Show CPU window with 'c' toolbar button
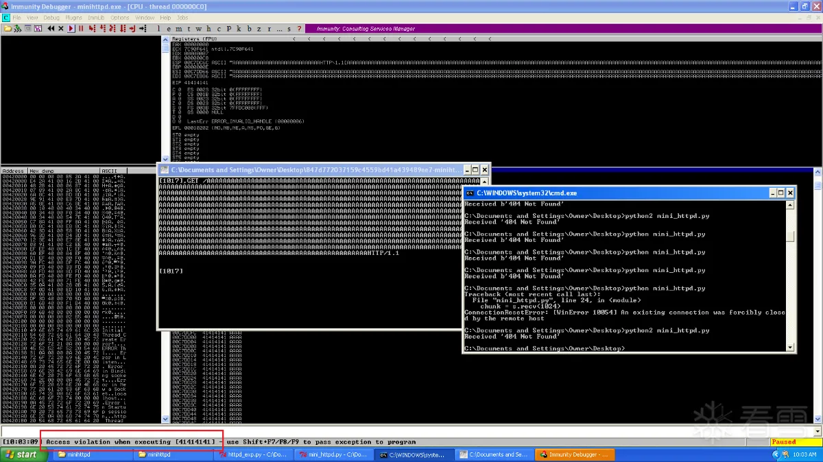The width and height of the screenshot is (823, 462). [219, 28]
